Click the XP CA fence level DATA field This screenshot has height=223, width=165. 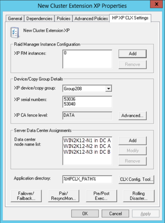(x=87, y=116)
